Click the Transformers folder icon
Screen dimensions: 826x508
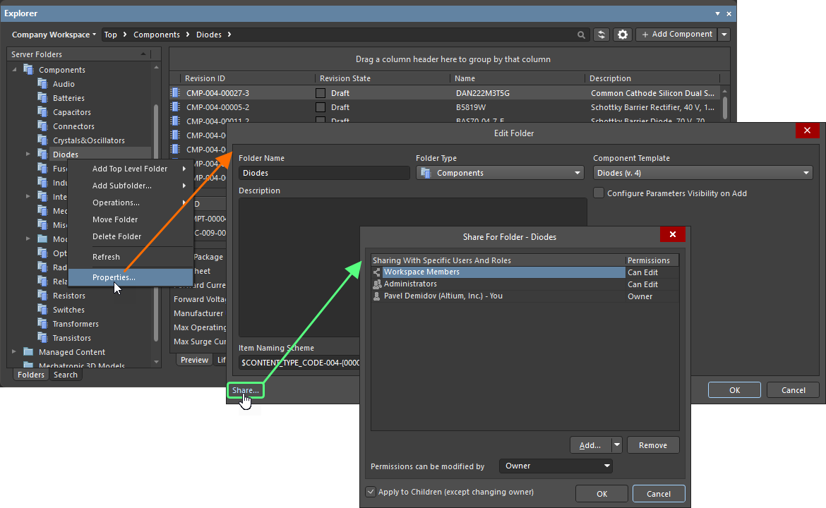point(42,324)
